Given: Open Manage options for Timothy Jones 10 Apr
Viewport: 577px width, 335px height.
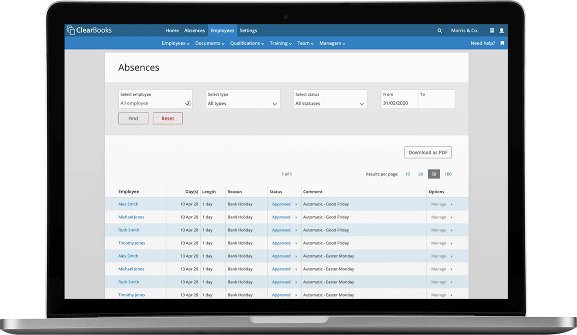Looking at the screenshot, I should [x=442, y=243].
